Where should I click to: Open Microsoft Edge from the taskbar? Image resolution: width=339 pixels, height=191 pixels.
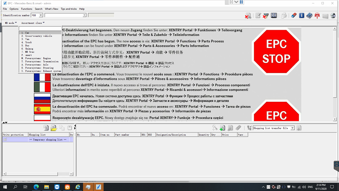pos(36,187)
